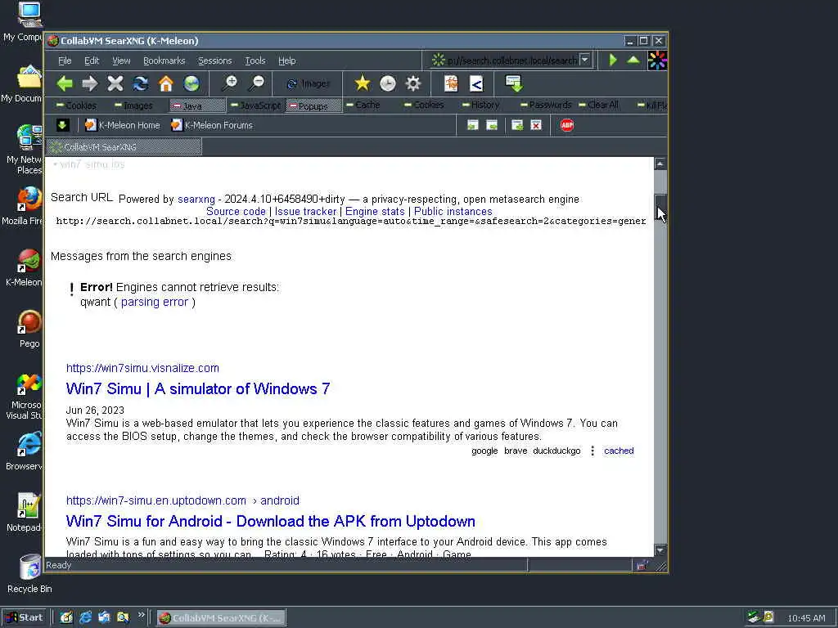This screenshot has height=628, width=838.
Task: Go to the Home page icon
Action: (166, 83)
